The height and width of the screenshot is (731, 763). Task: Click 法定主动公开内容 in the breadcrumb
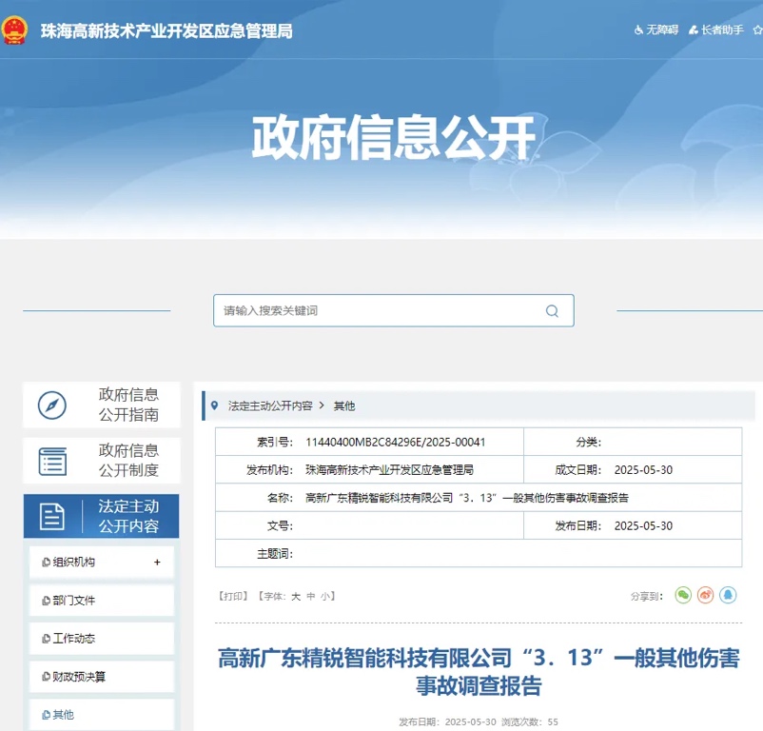[x=270, y=405]
